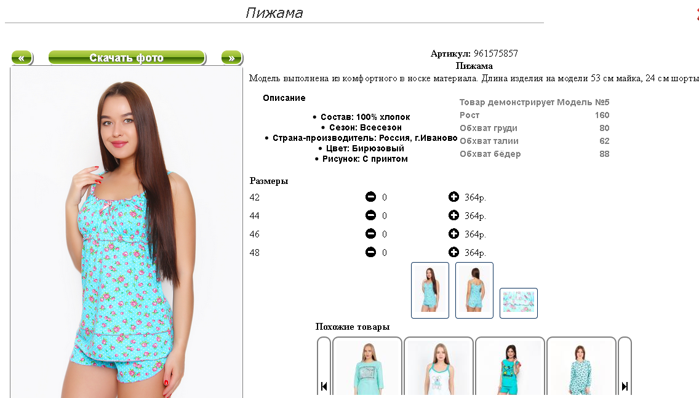Increase quantity for size 44
699x398 pixels.
click(453, 215)
